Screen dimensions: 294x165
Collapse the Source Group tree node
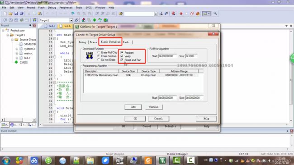click(12, 40)
